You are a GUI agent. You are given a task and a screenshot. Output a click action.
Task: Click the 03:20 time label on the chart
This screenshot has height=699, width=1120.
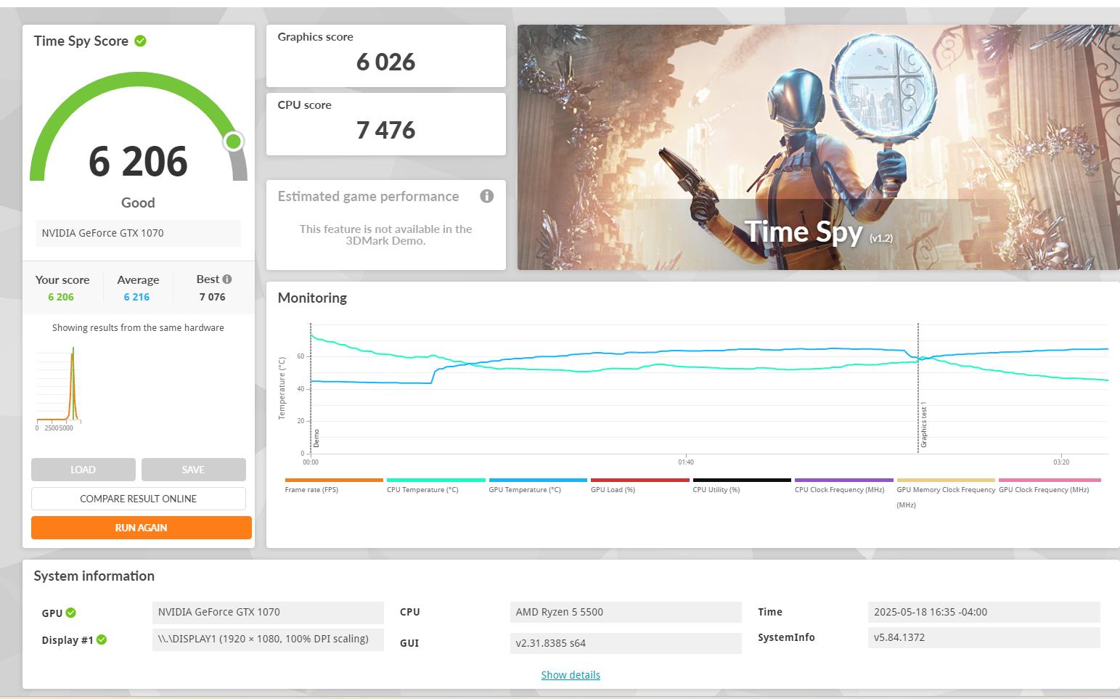pyautogui.click(x=1061, y=462)
